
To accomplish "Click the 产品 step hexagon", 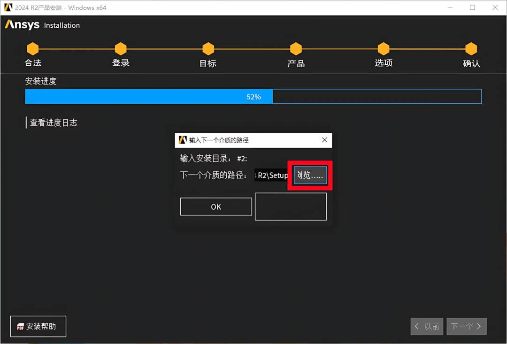I will click(296, 49).
